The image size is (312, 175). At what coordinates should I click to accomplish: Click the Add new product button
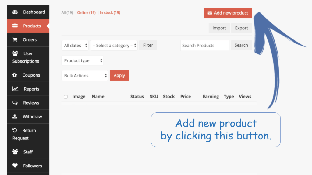click(x=228, y=13)
